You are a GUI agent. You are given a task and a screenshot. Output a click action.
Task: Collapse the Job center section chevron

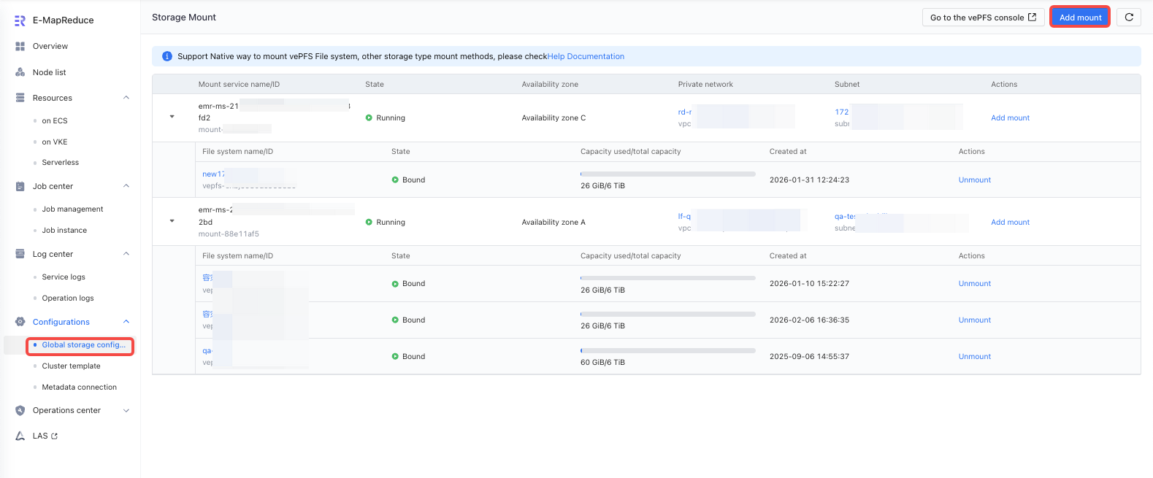pyautogui.click(x=126, y=186)
